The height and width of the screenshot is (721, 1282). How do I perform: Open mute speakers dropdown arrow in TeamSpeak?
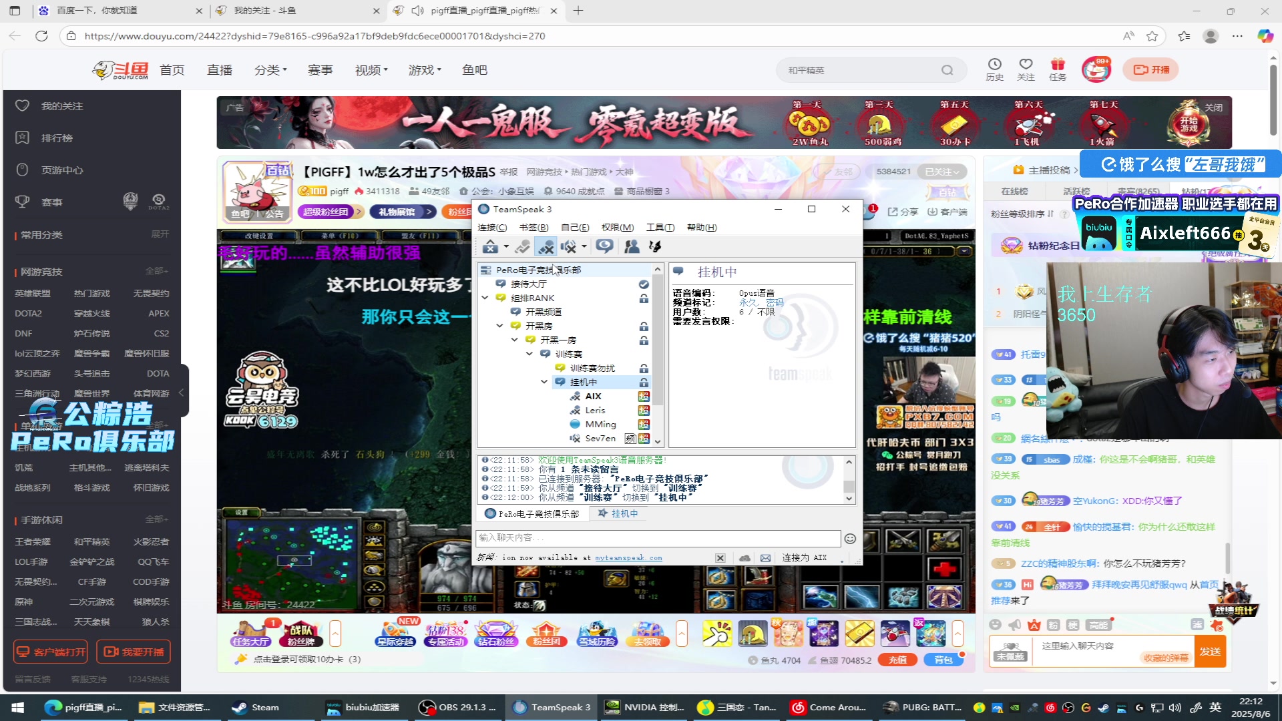(x=584, y=247)
